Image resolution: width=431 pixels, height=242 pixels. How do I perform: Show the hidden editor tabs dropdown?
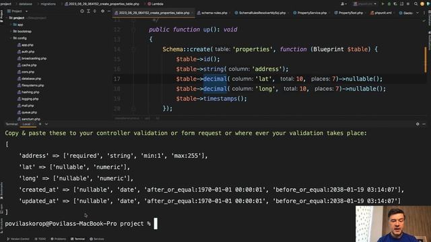418,13
